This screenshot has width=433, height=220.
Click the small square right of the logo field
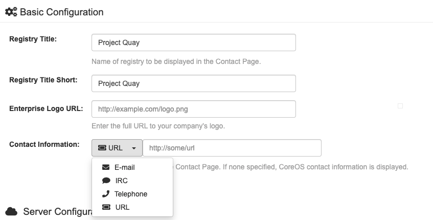(x=400, y=106)
